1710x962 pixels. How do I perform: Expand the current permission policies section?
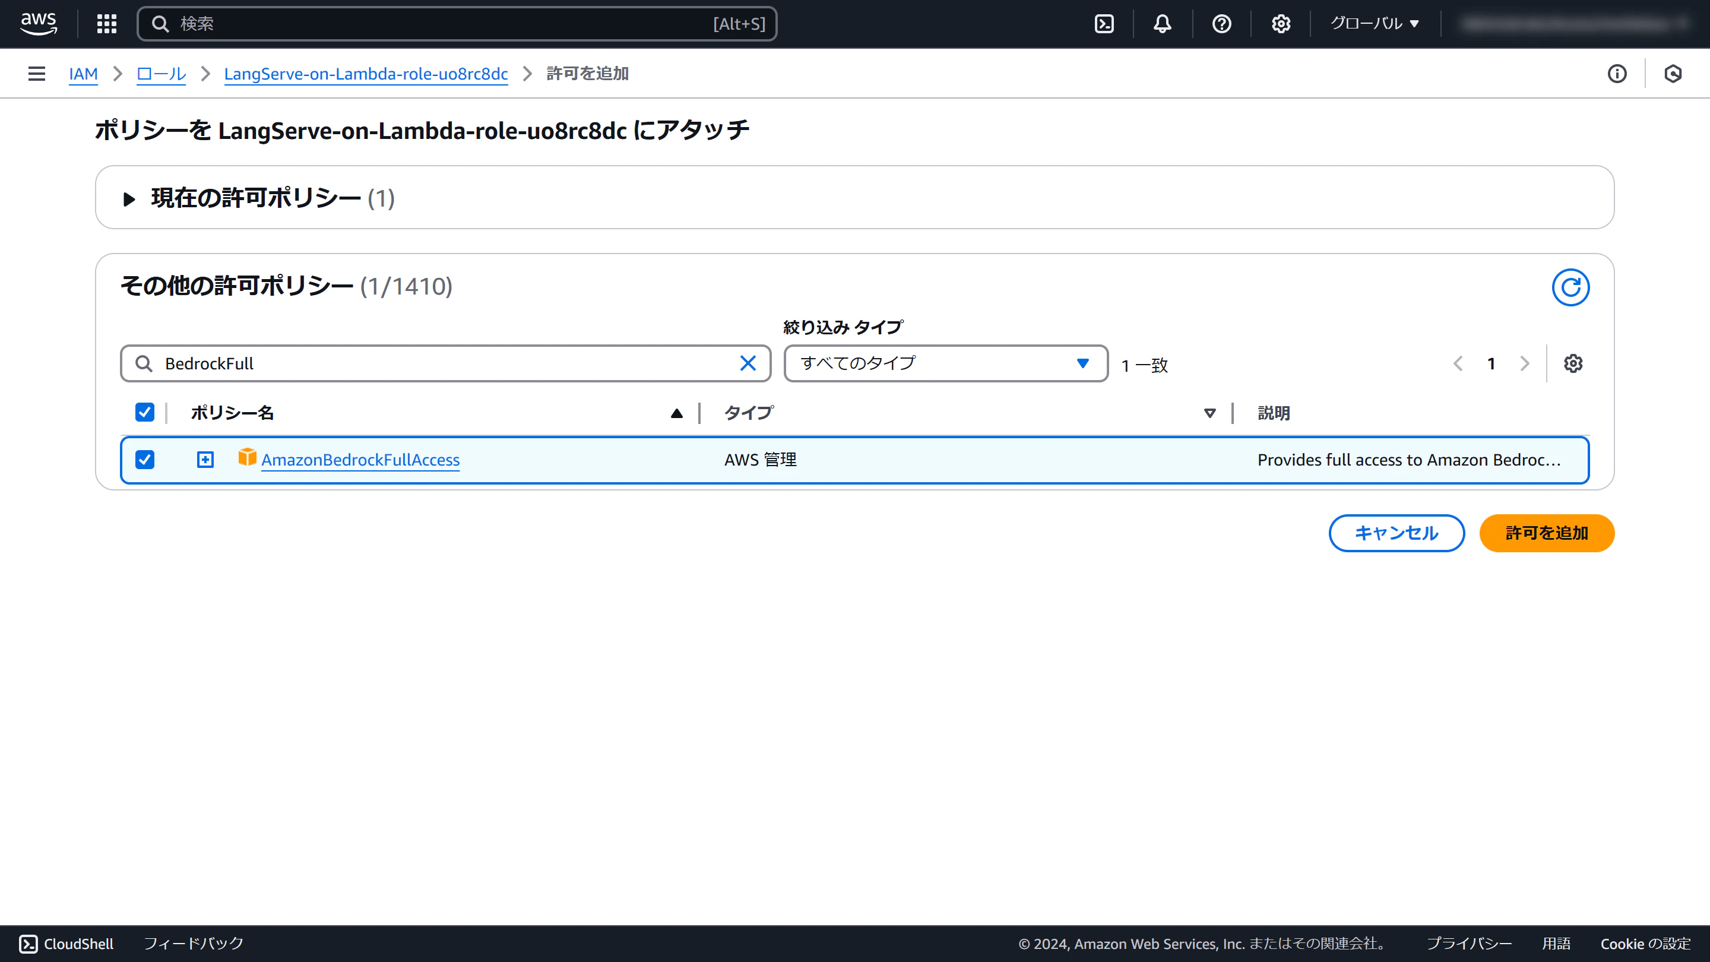pyautogui.click(x=129, y=198)
